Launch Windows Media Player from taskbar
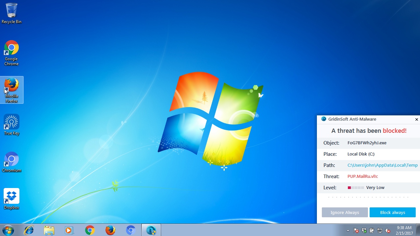Image resolution: width=420 pixels, height=236 pixels. click(x=69, y=230)
